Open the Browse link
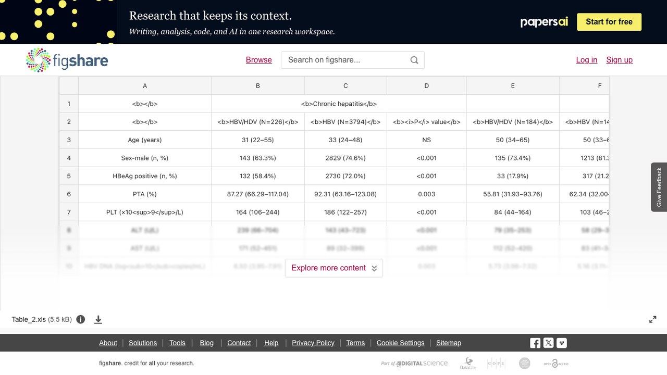 coord(259,60)
